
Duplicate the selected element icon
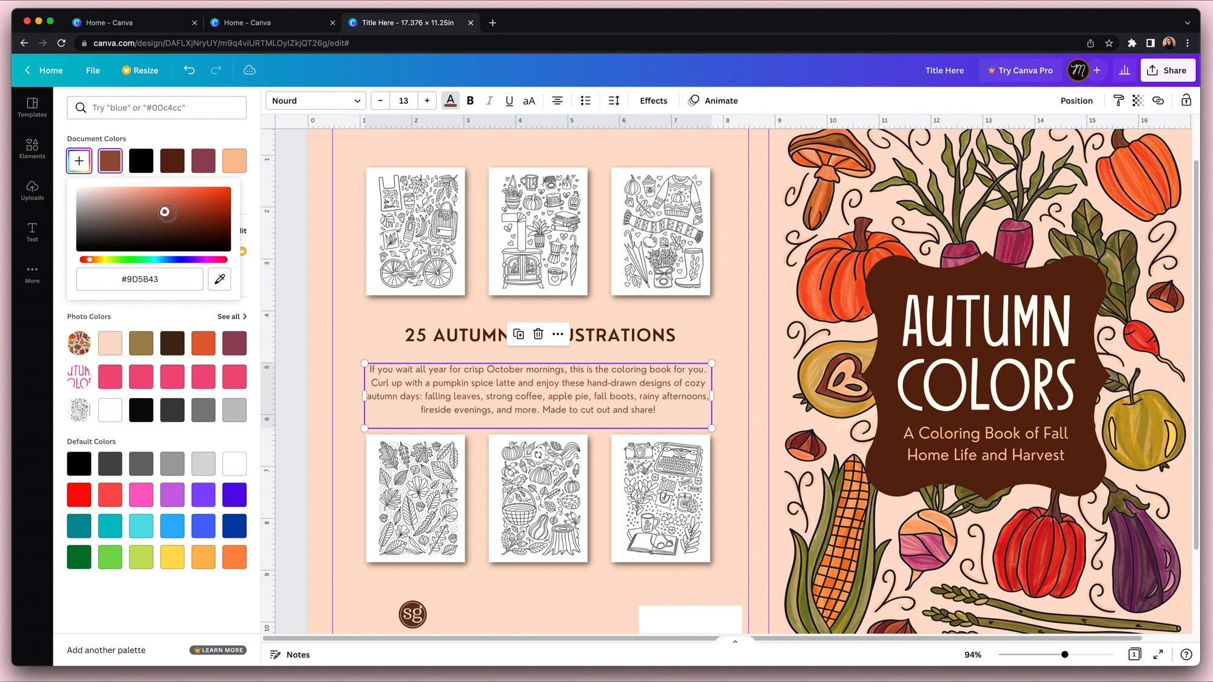click(519, 334)
